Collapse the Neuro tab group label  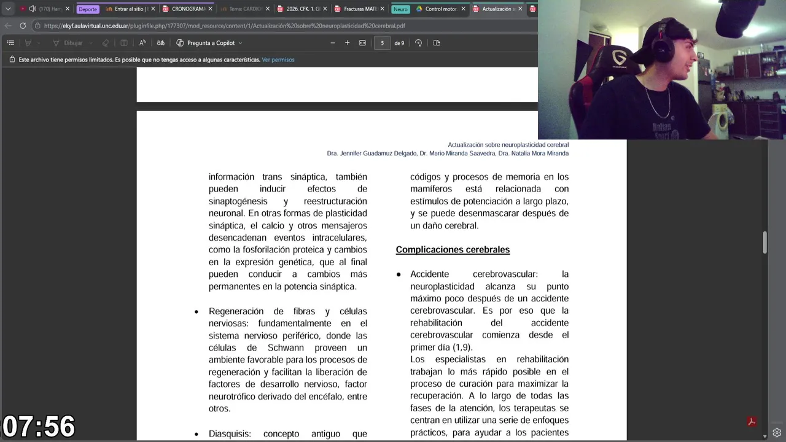pyautogui.click(x=400, y=9)
